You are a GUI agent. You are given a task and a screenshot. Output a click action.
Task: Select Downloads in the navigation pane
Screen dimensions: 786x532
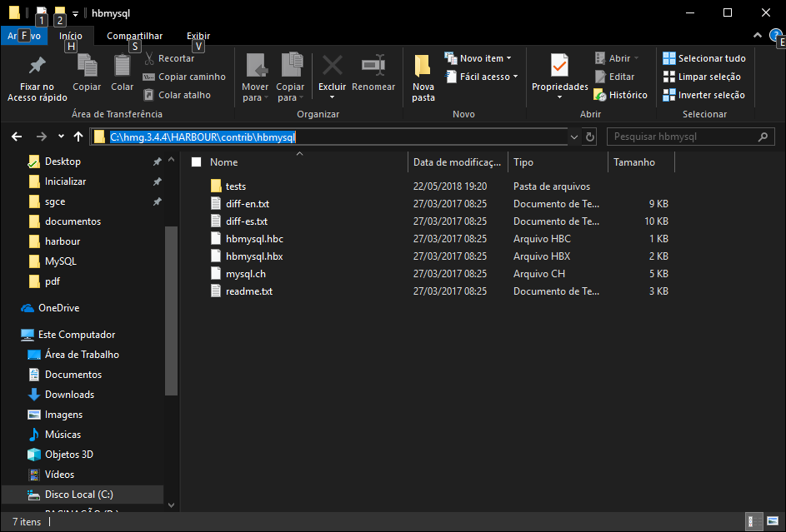coord(69,395)
